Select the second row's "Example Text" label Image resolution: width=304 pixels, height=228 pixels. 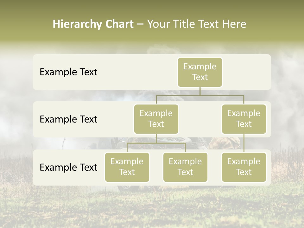tap(68, 119)
